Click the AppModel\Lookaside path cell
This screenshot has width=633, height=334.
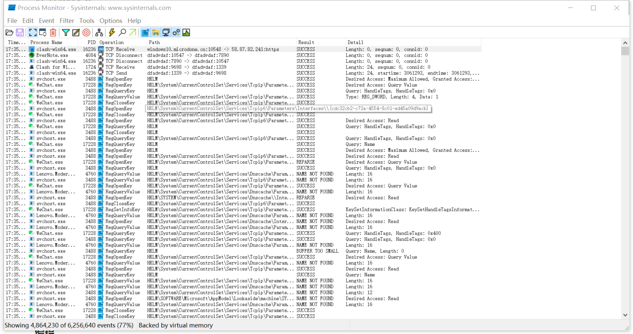[221, 298]
